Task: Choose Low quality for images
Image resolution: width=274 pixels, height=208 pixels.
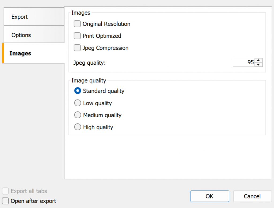Action: point(78,103)
